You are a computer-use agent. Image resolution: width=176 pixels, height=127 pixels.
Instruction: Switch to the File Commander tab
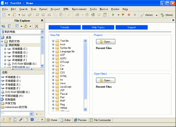(100, 120)
